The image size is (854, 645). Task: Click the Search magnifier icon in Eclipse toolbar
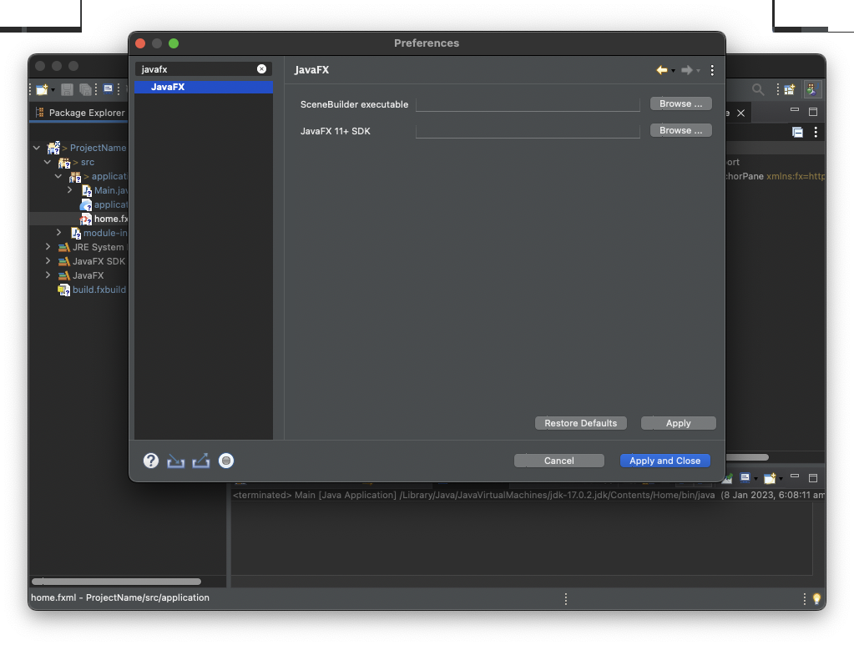(x=758, y=89)
